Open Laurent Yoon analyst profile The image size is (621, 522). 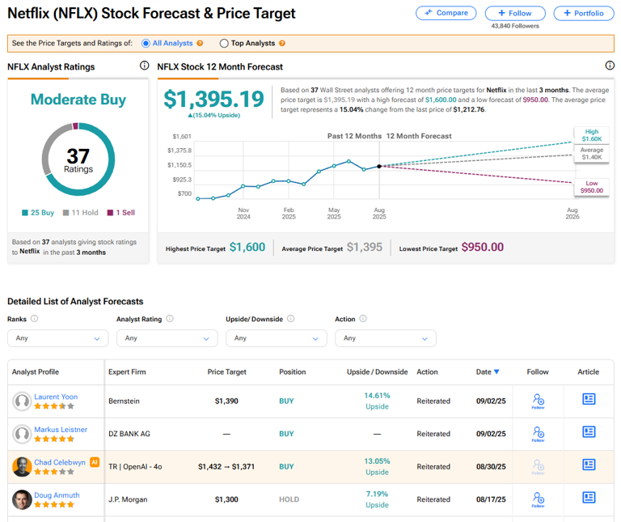coord(56,397)
